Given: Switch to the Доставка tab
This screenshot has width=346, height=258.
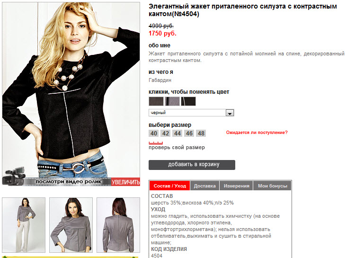Looking at the screenshot, I should point(205,186).
